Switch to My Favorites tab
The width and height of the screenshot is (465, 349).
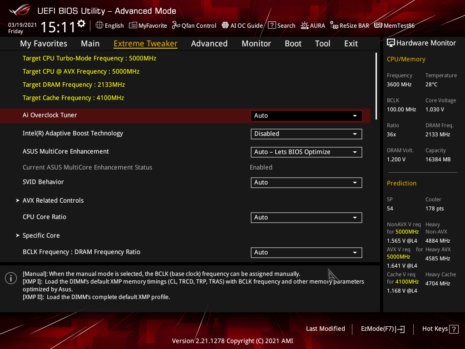coord(44,44)
